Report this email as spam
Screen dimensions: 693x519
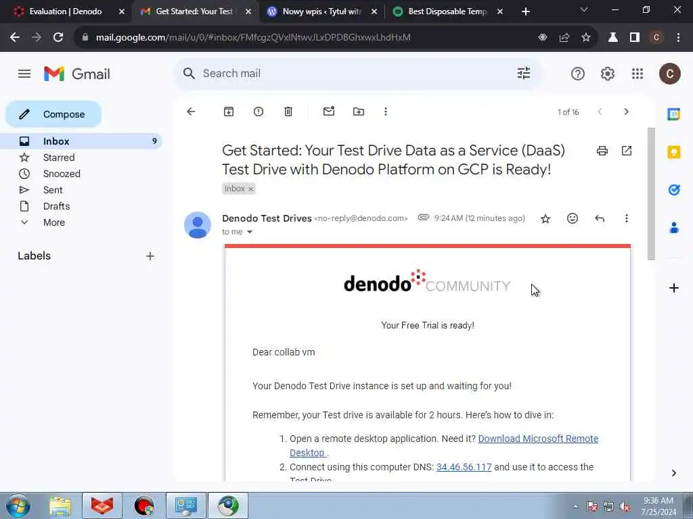tap(259, 112)
